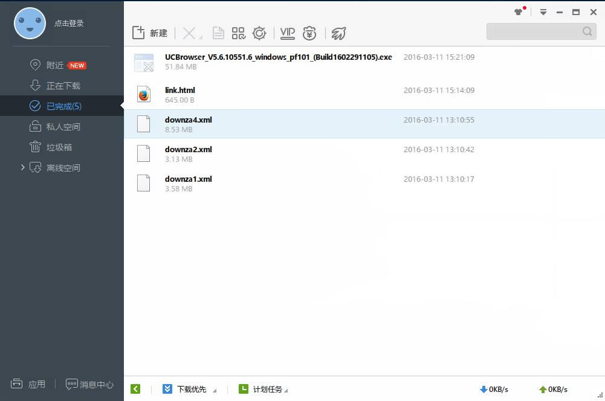
Task: Click the QR code grid icon in toolbar
Action: (x=238, y=33)
